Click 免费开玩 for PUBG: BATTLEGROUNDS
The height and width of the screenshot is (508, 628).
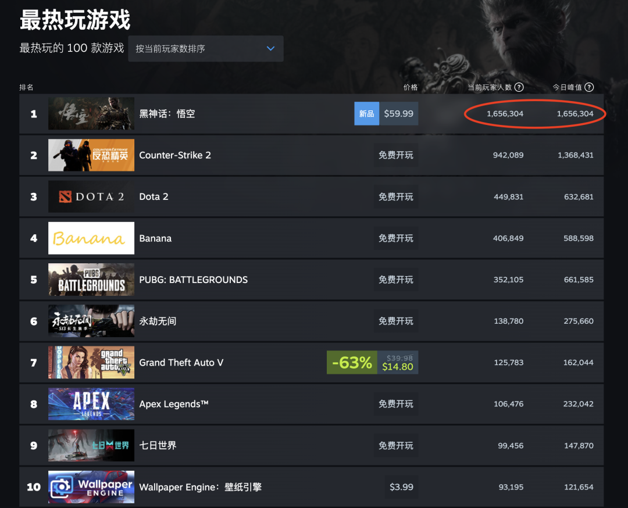396,280
